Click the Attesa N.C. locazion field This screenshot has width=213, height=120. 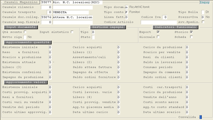click(x=72, y=17)
